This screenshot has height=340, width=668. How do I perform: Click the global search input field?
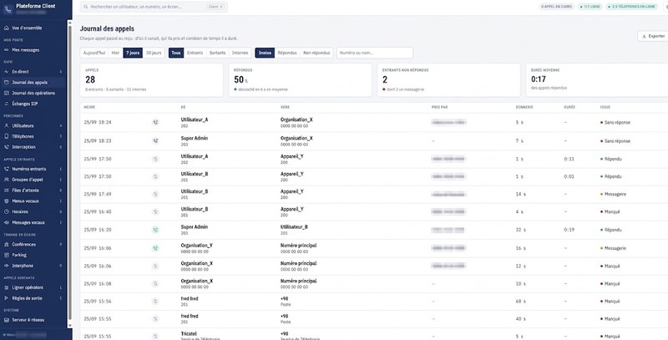(x=154, y=7)
